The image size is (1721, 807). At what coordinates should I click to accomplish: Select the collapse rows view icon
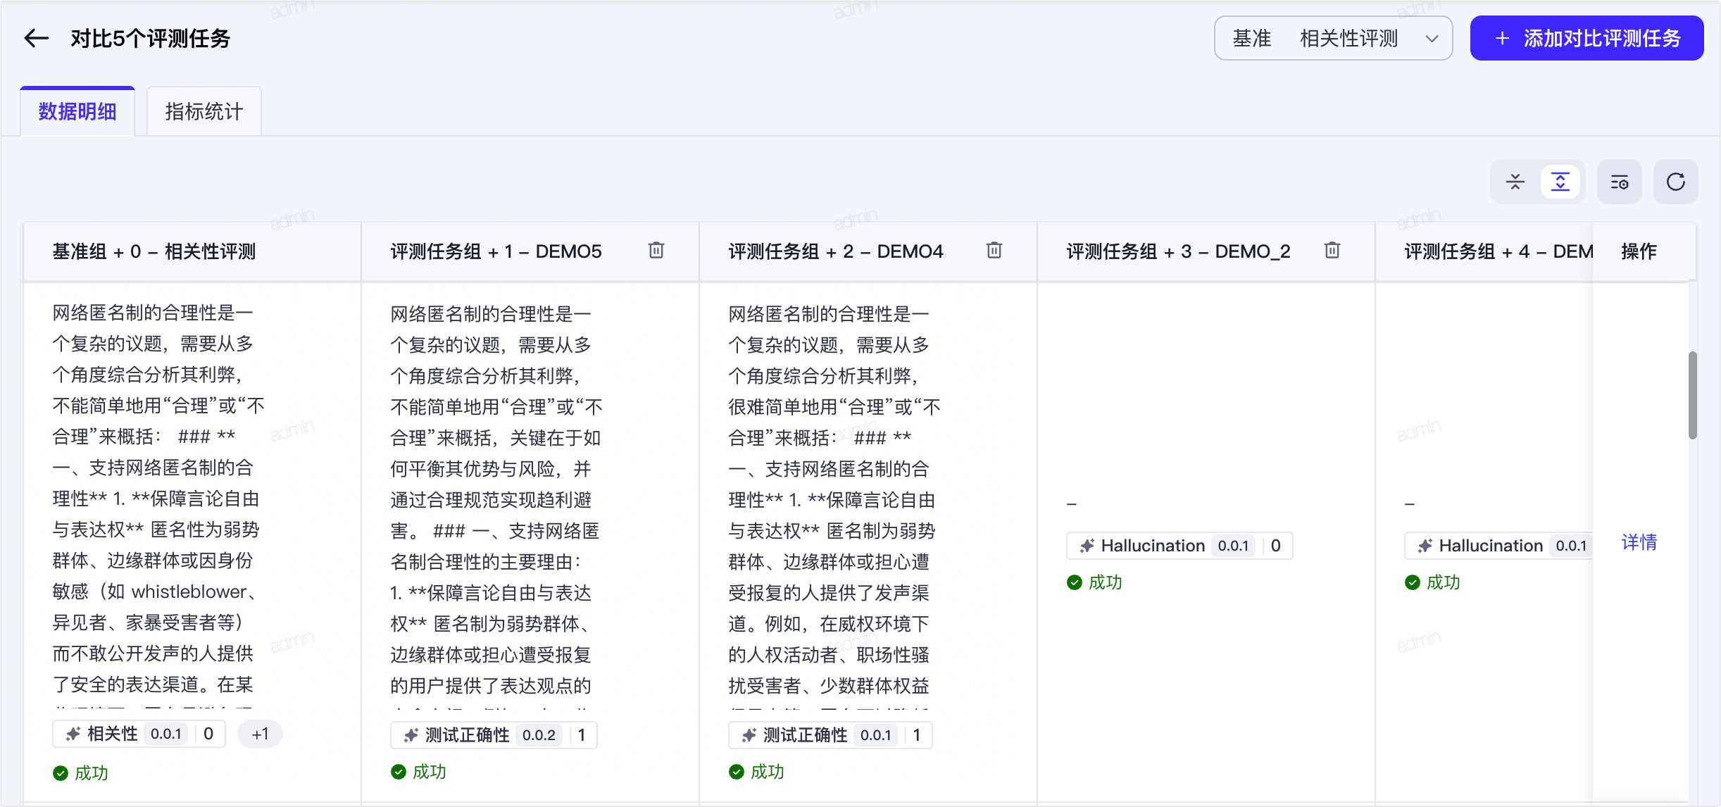click(x=1515, y=182)
